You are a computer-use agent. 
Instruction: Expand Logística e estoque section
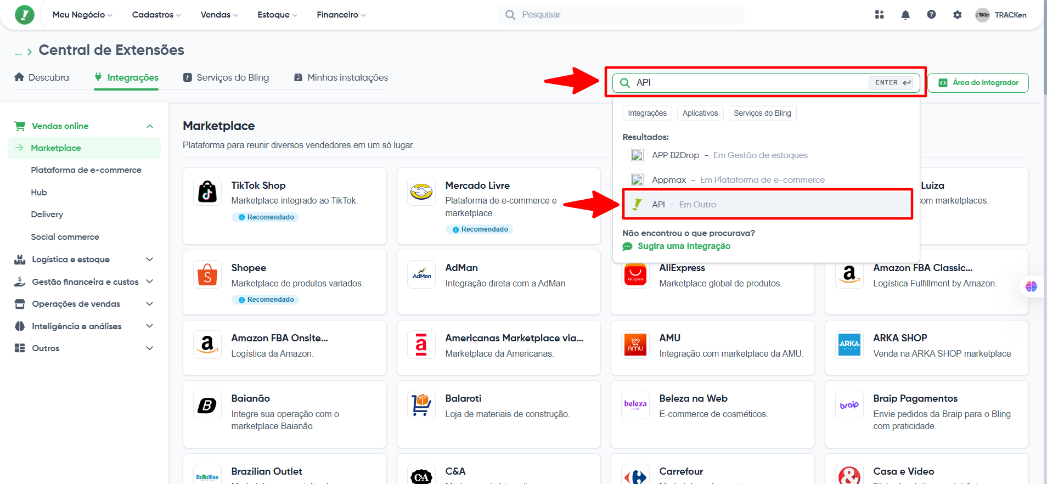[85, 260]
